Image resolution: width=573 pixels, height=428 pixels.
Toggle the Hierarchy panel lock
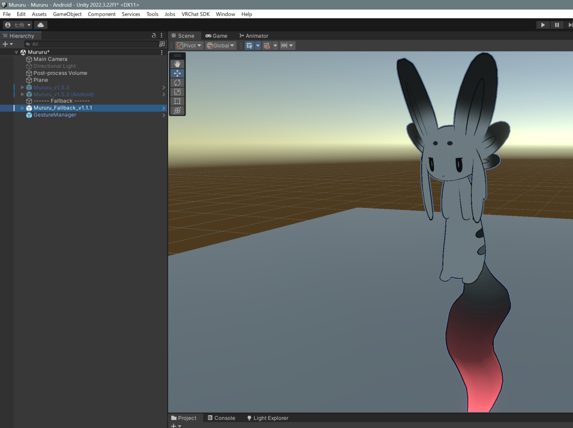pyautogui.click(x=154, y=35)
